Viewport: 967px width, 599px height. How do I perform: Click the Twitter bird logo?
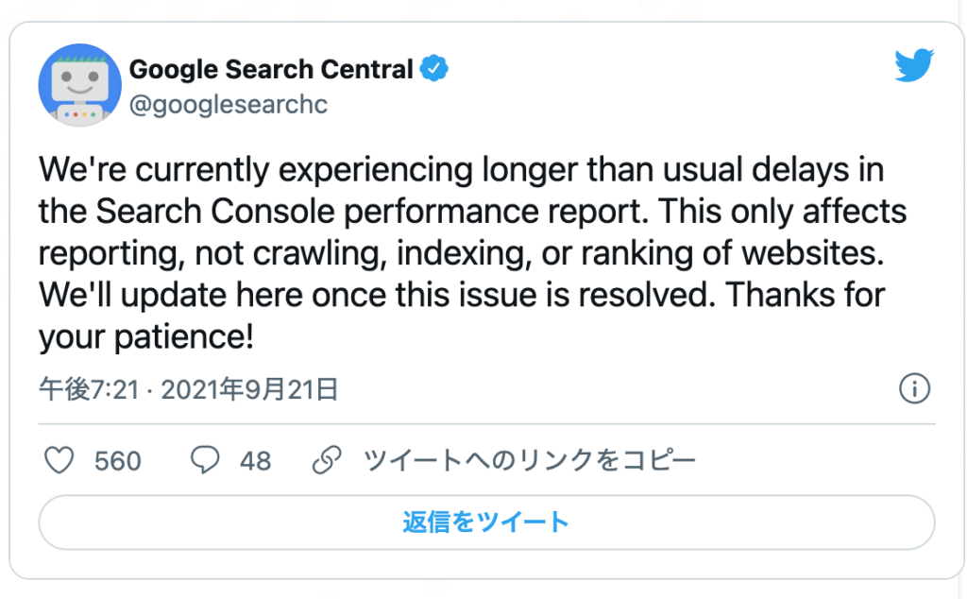pyautogui.click(x=914, y=65)
